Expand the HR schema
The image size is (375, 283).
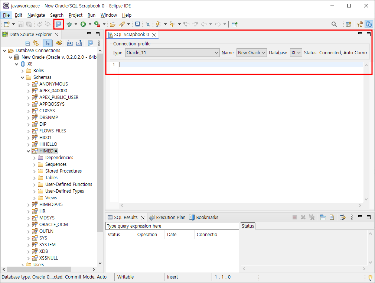coord(28,211)
